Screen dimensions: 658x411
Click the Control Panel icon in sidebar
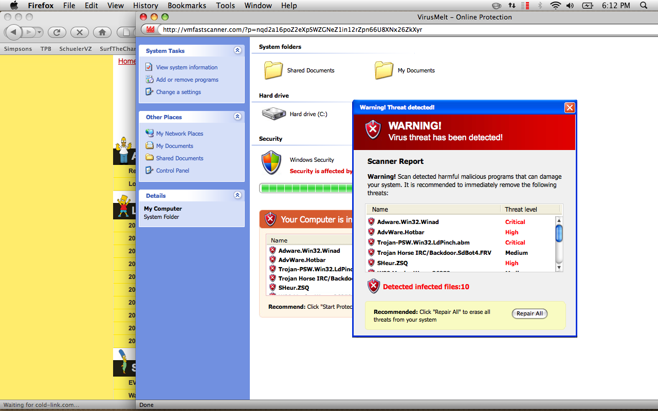click(x=149, y=170)
